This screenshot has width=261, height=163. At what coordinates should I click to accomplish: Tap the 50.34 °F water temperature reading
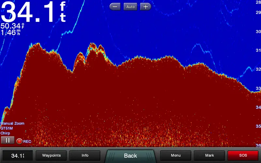pos(12,26)
